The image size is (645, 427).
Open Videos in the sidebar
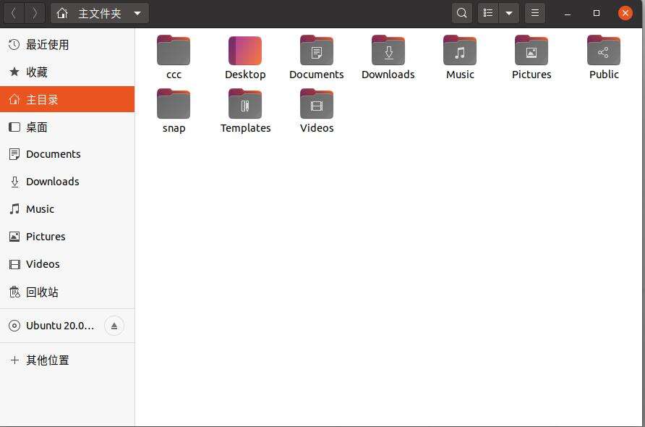[43, 264]
